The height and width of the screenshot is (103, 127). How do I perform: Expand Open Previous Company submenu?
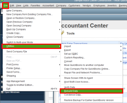pos(32,22)
